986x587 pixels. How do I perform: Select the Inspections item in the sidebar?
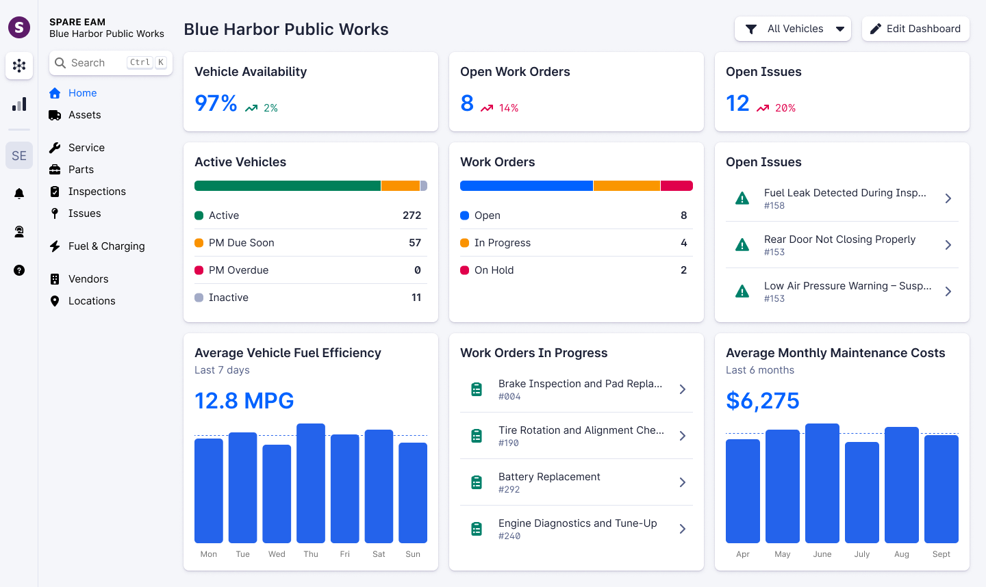point(97,191)
